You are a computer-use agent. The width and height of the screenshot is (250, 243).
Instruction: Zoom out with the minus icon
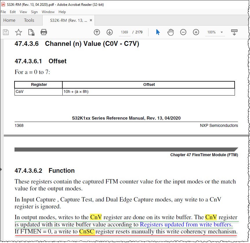click(x=183, y=32)
